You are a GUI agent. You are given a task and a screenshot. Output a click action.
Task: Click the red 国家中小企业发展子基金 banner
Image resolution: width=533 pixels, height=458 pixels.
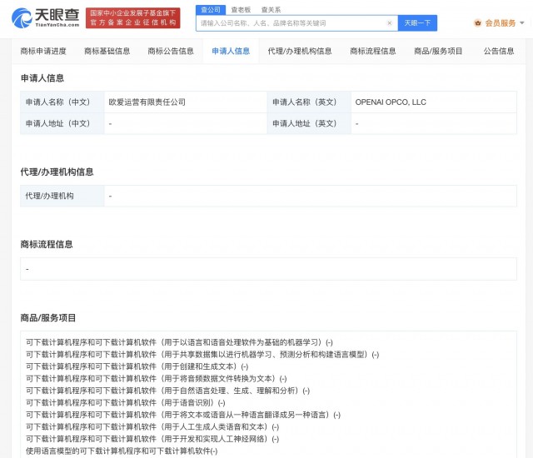133,18
